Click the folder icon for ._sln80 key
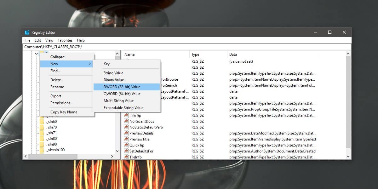 tap(42, 139)
